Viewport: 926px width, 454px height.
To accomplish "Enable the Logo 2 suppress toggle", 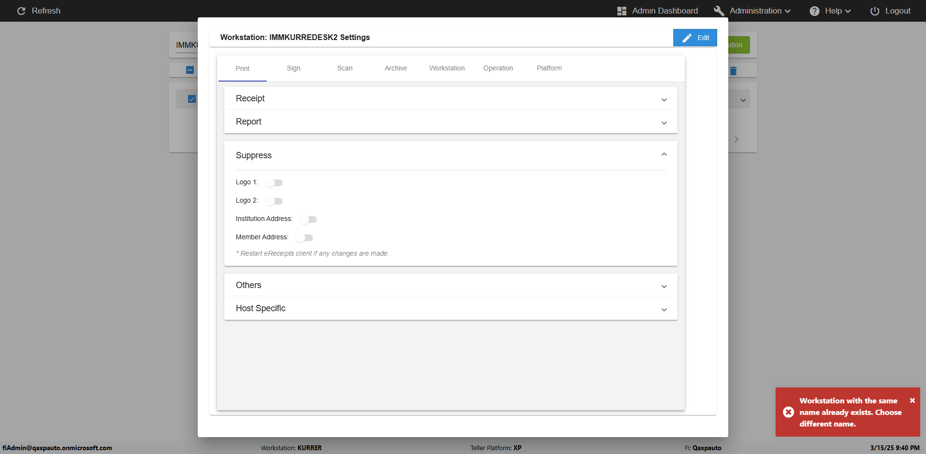I will click(274, 201).
